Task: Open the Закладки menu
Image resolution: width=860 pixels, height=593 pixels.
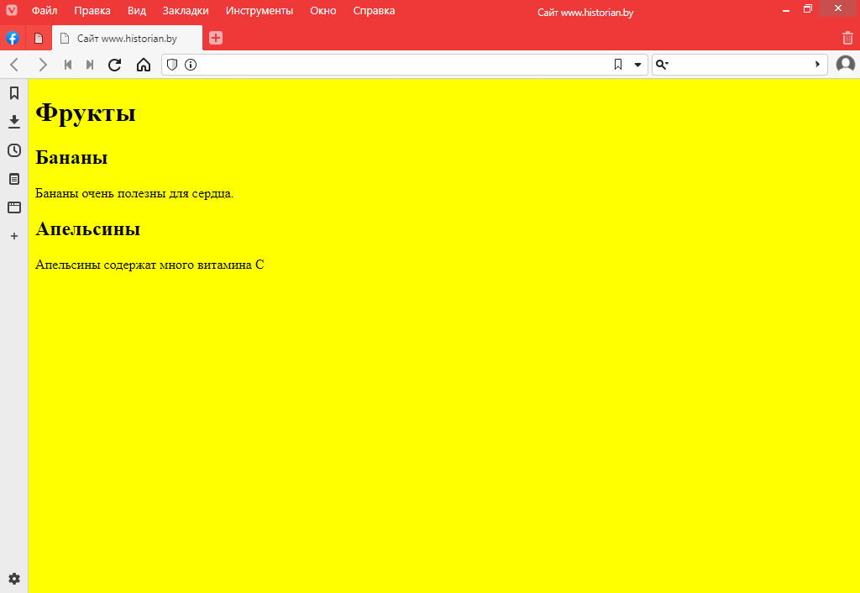Action: pos(186,11)
